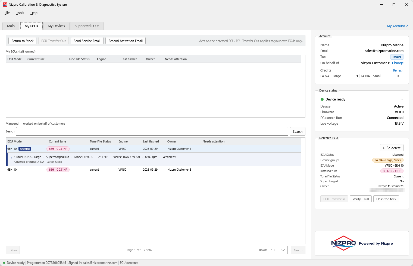Click the expanded detail arrow under 6EH-10 row
Screen dimensions: 413x266
tap(11, 157)
